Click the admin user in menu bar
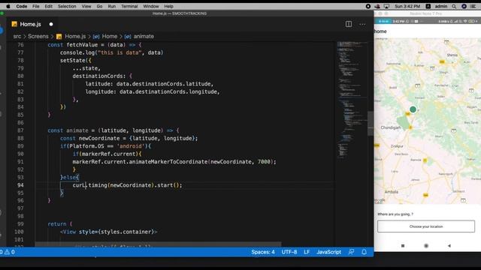This screenshot has height=270, width=481. [x=441, y=6]
